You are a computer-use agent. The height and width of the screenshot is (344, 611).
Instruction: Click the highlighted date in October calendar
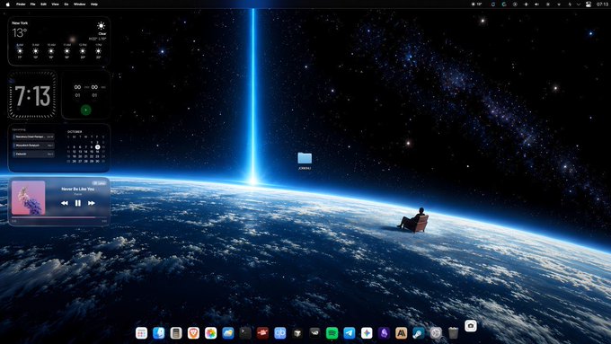(98, 147)
